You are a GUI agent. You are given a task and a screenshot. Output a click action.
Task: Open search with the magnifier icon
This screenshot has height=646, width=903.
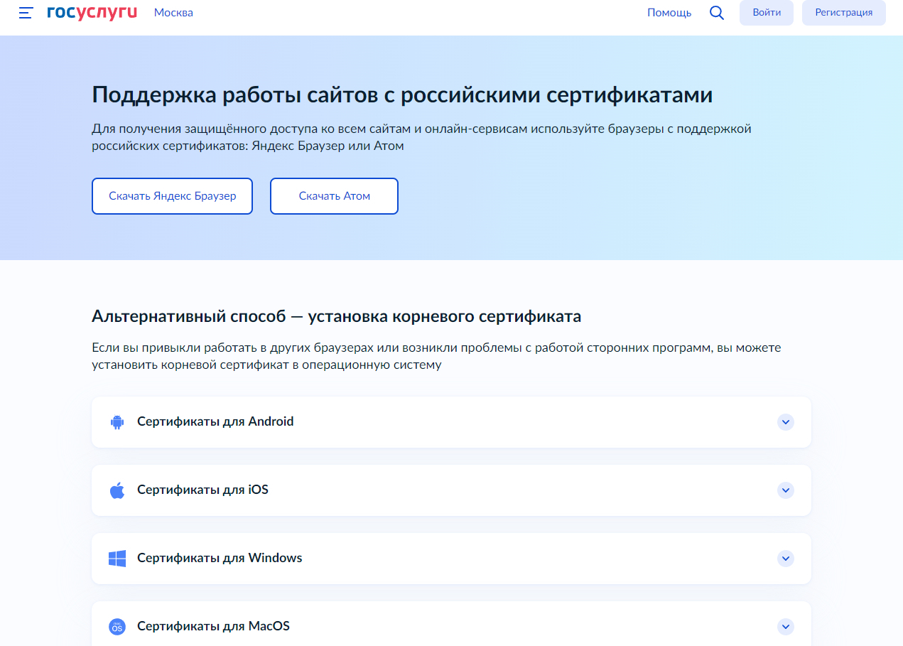click(717, 13)
